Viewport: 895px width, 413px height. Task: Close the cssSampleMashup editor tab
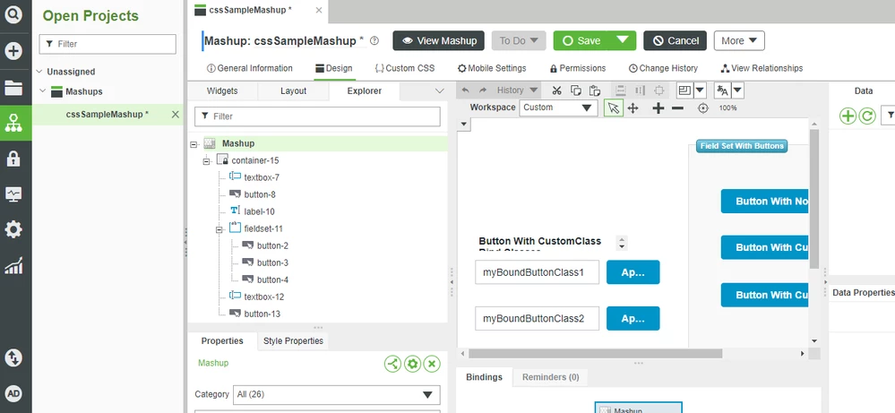[x=319, y=10]
